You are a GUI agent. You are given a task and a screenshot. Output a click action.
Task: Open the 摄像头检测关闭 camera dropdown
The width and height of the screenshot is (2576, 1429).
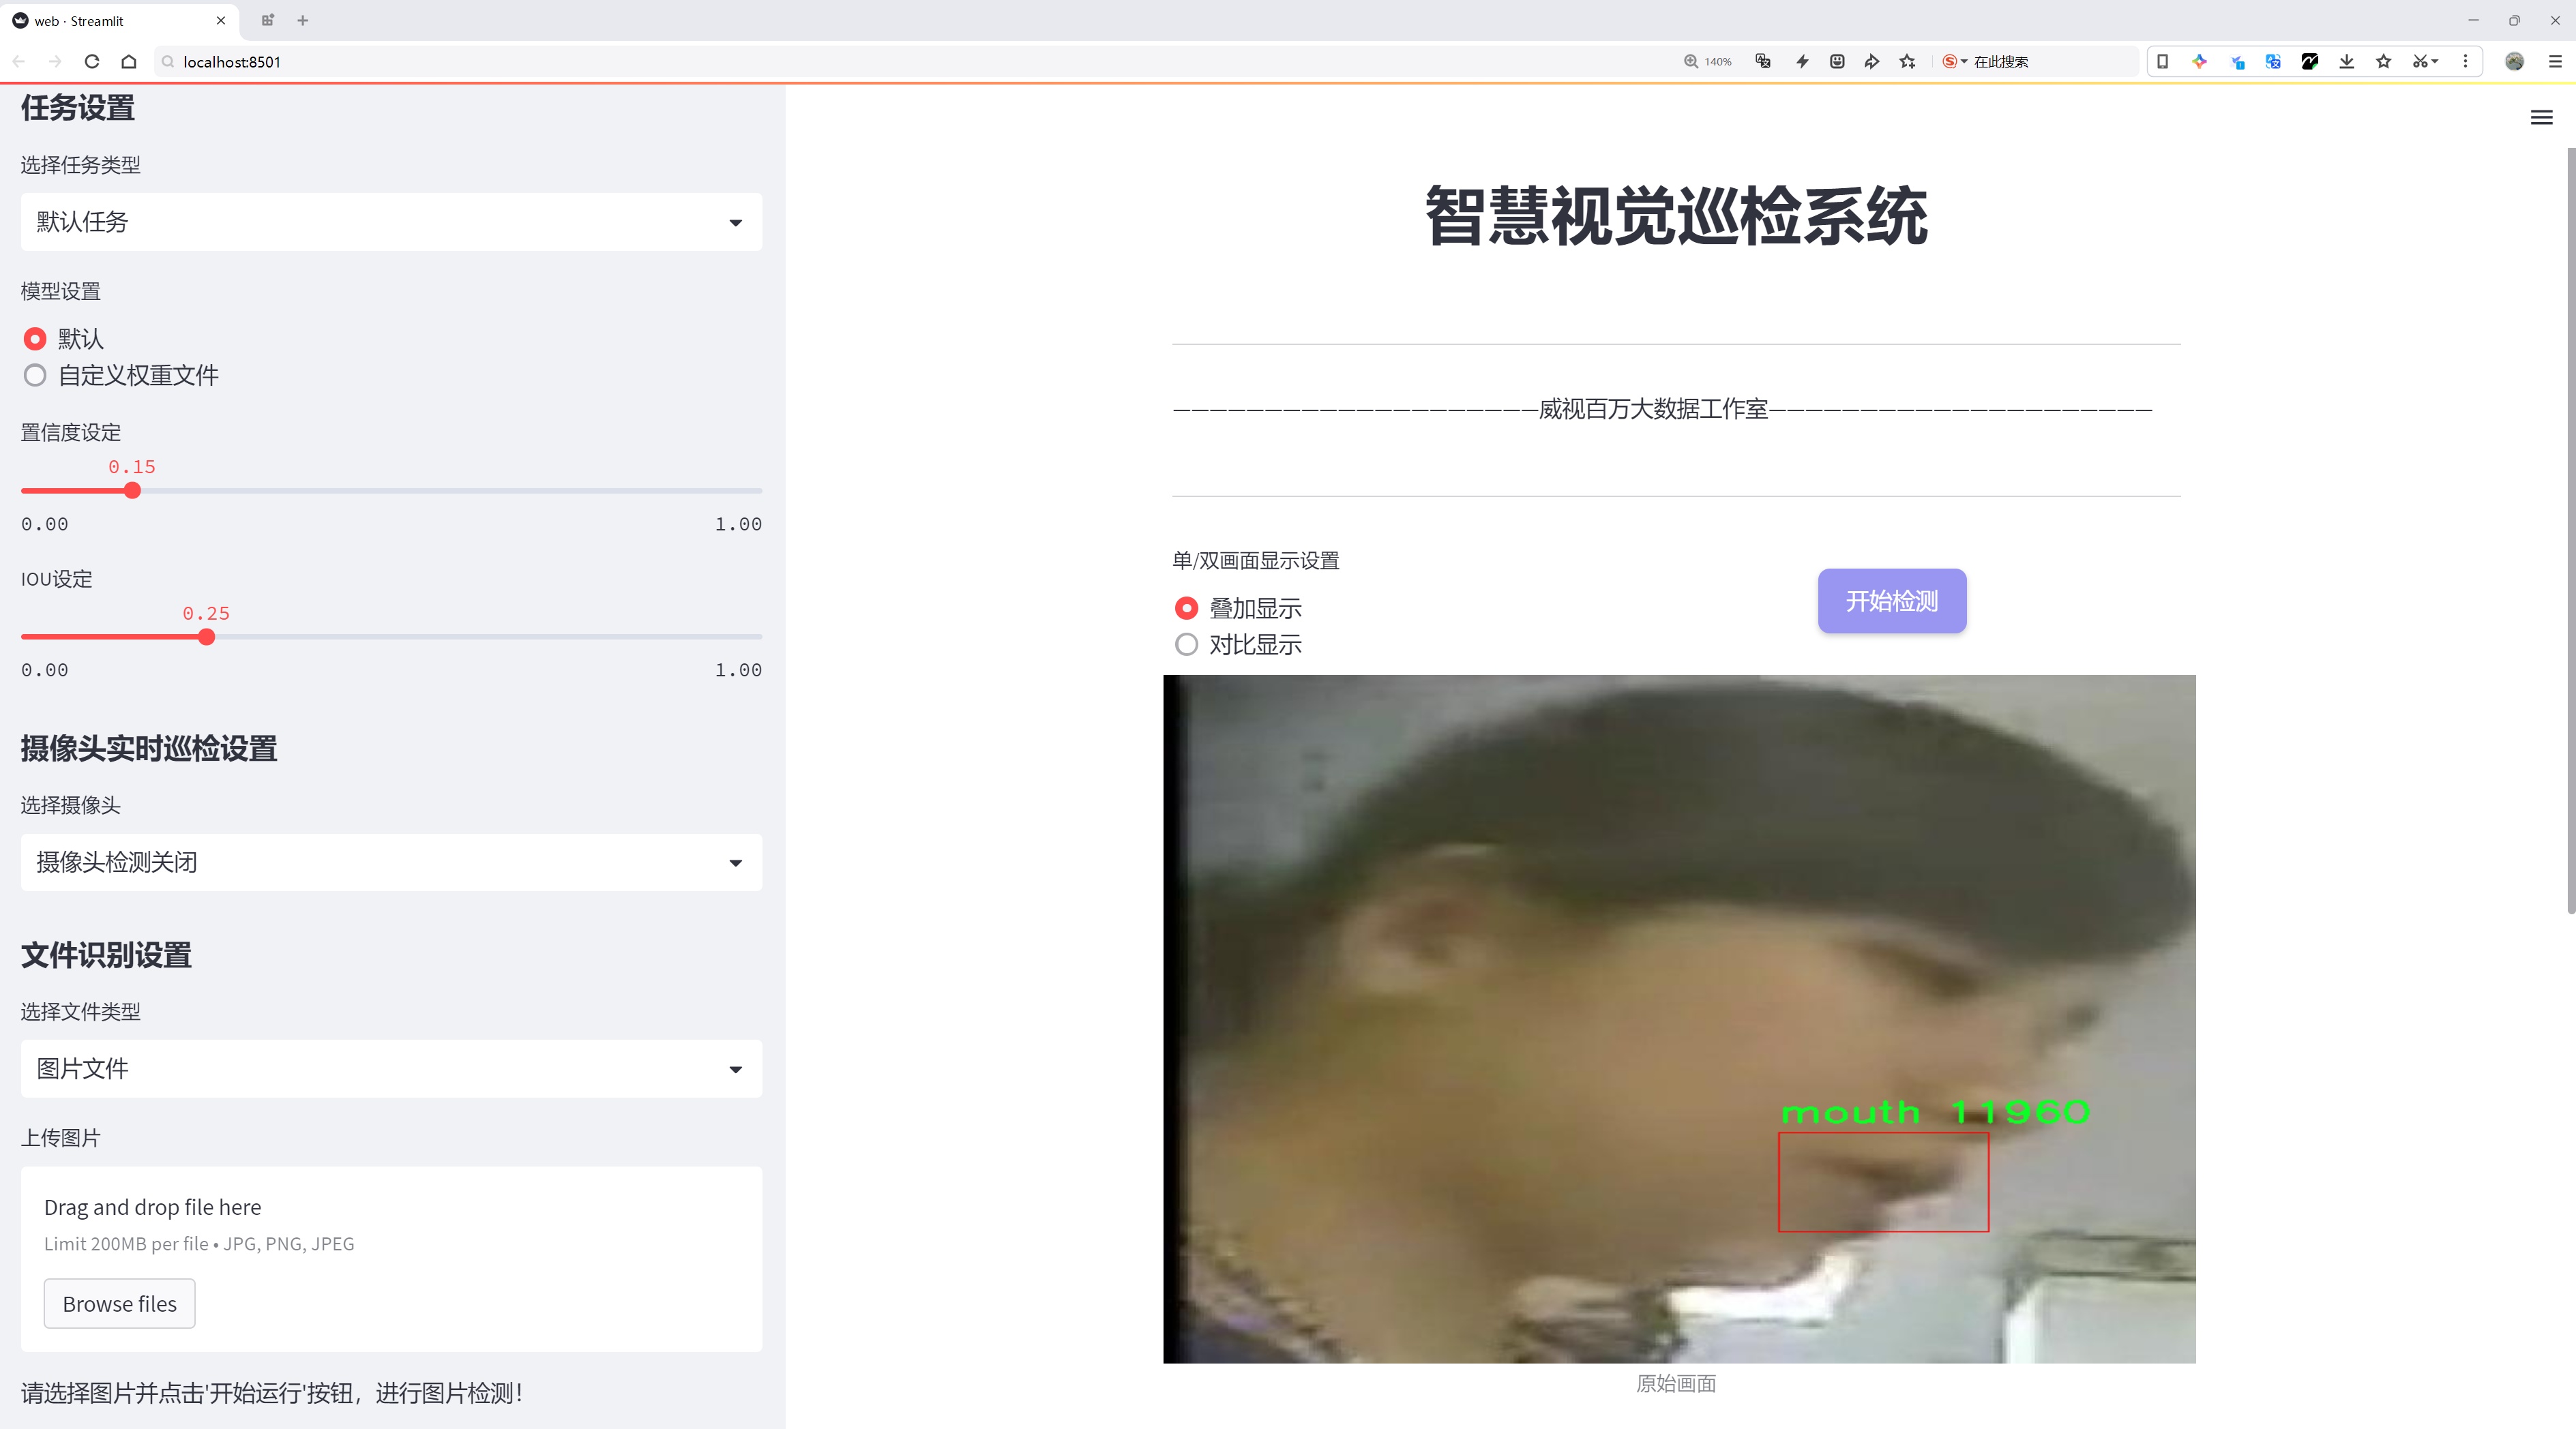pos(390,861)
